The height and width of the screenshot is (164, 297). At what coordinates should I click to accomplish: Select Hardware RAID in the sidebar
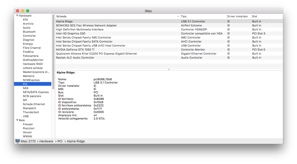point(33,64)
